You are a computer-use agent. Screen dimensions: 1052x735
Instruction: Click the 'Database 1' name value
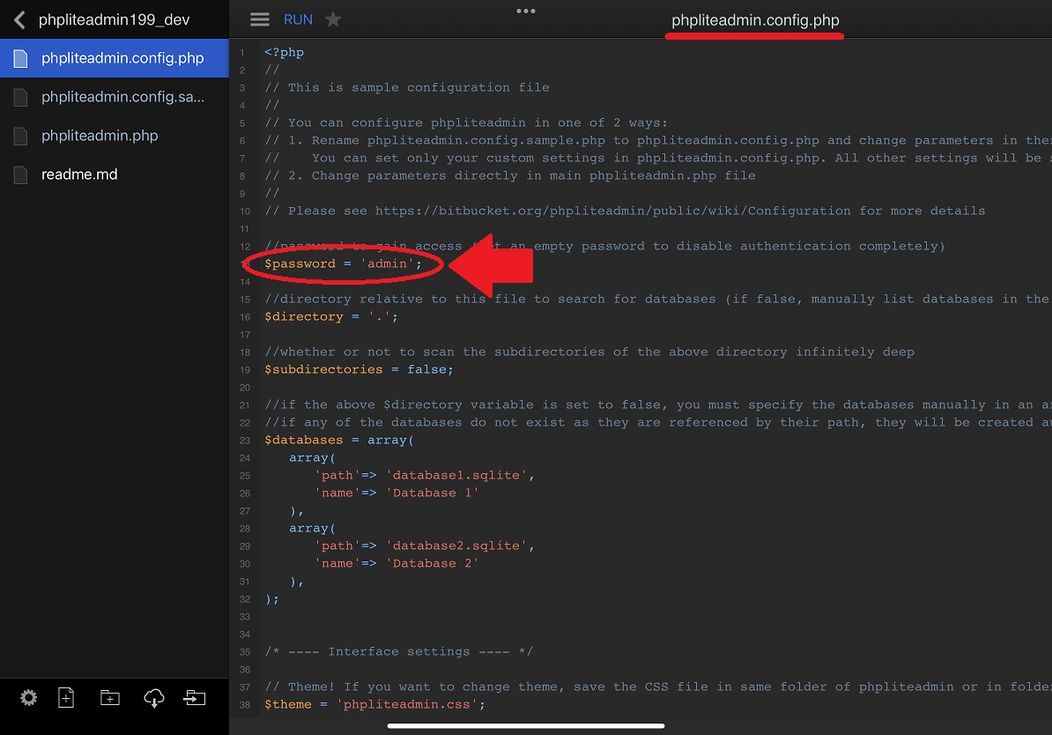tap(432, 493)
